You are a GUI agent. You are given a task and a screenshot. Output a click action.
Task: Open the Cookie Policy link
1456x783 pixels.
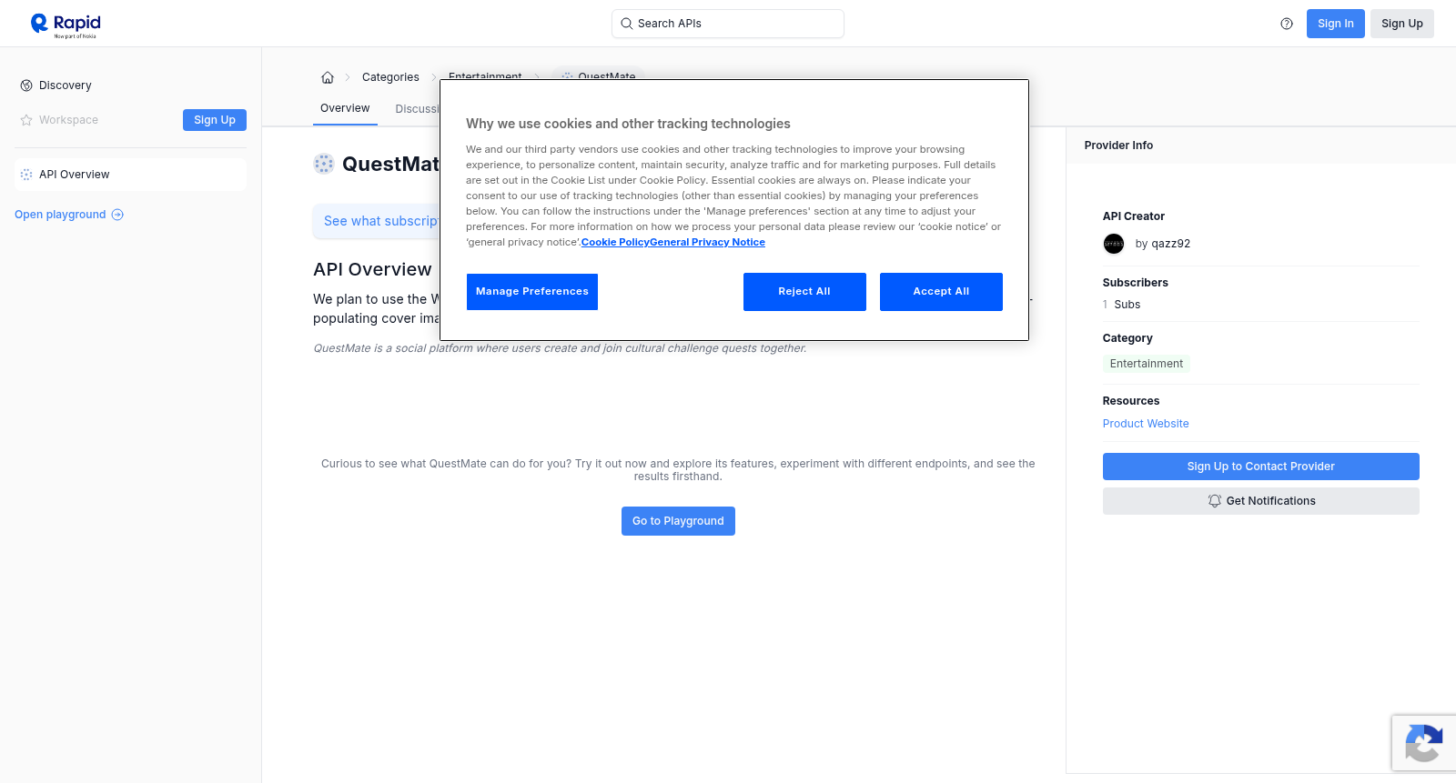[x=615, y=242]
